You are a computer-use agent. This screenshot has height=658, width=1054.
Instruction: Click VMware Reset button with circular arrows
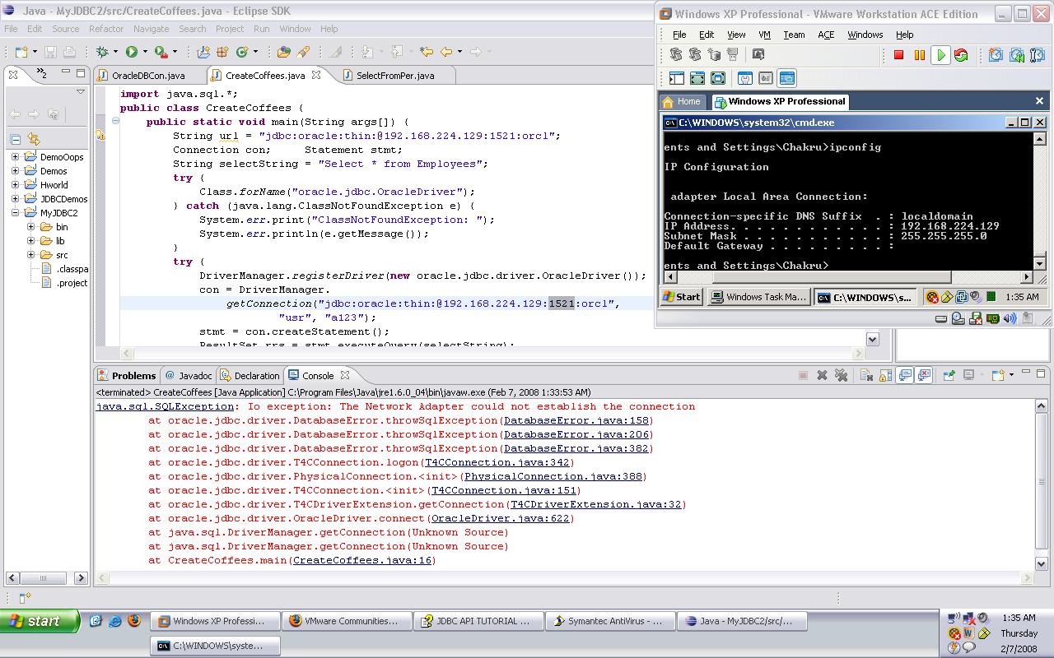(961, 55)
